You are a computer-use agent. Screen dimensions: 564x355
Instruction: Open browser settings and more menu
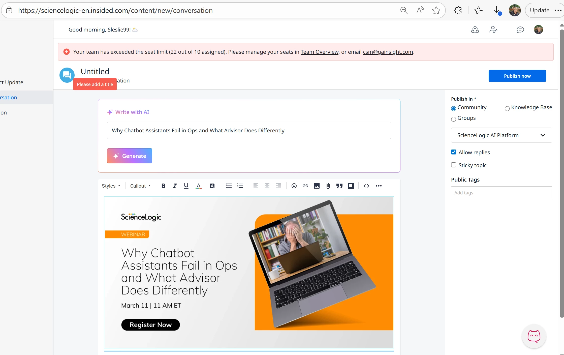[x=558, y=10]
